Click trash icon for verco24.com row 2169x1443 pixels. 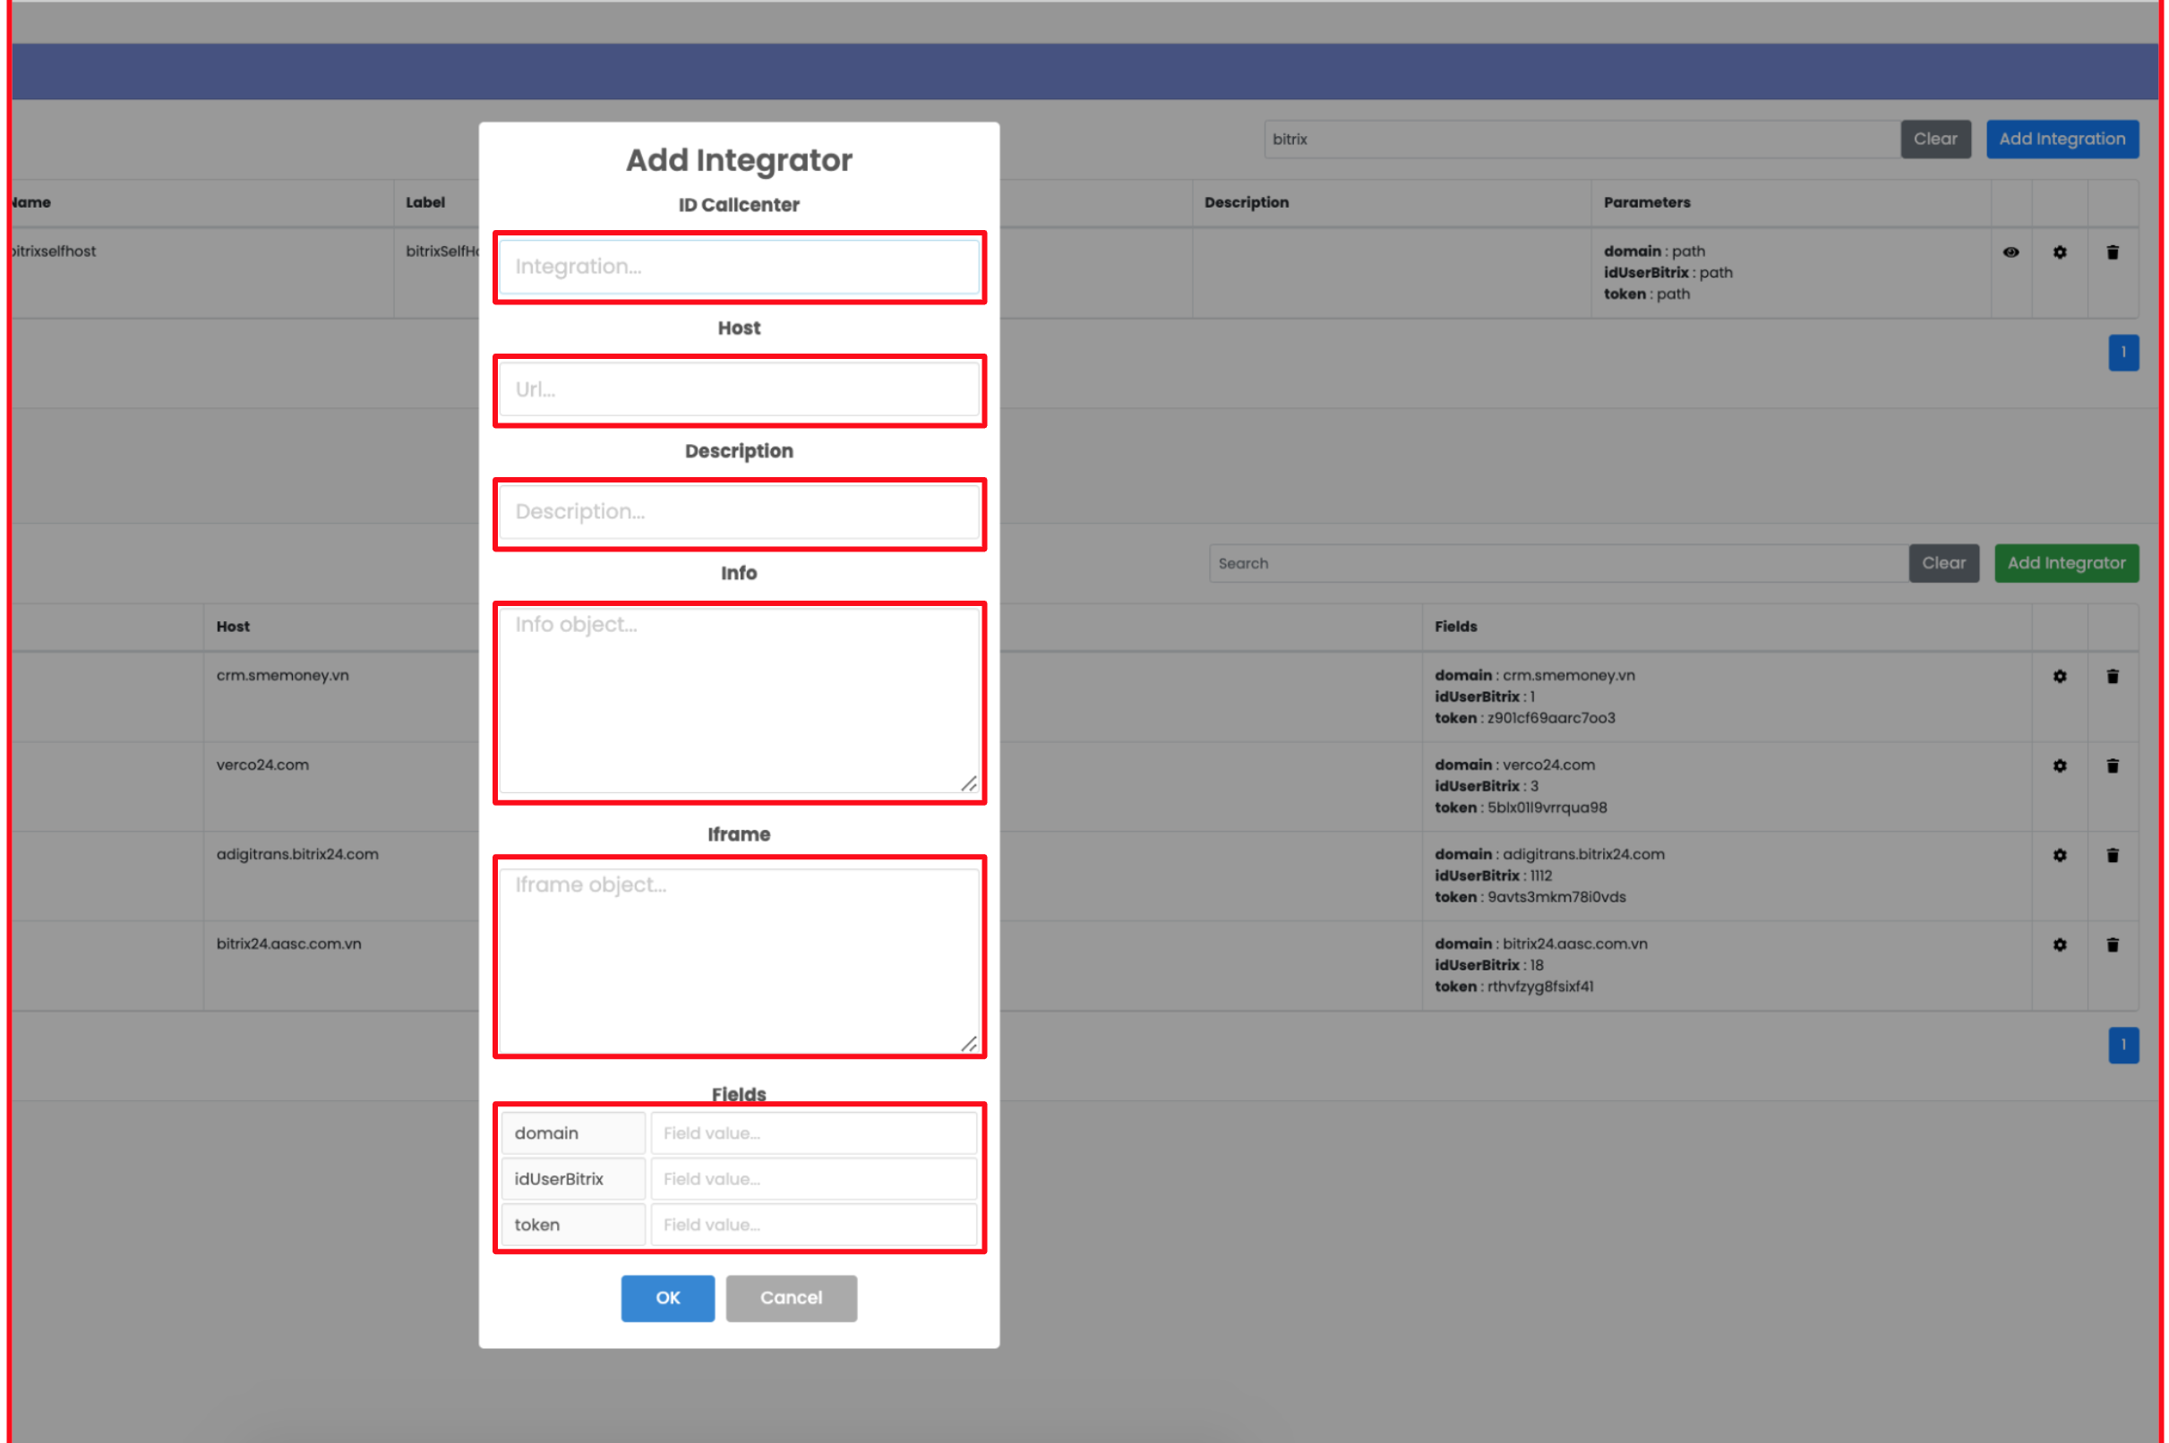click(x=2113, y=765)
